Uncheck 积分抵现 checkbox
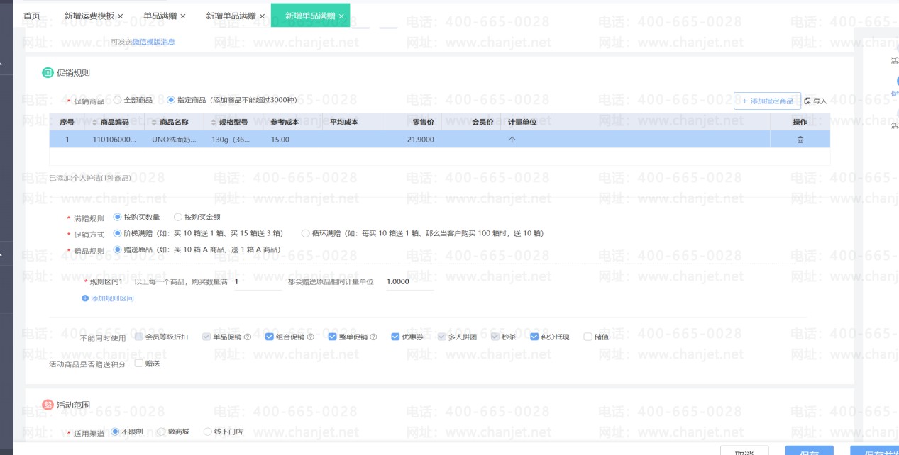The image size is (899, 455). click(x=534, y=337)
